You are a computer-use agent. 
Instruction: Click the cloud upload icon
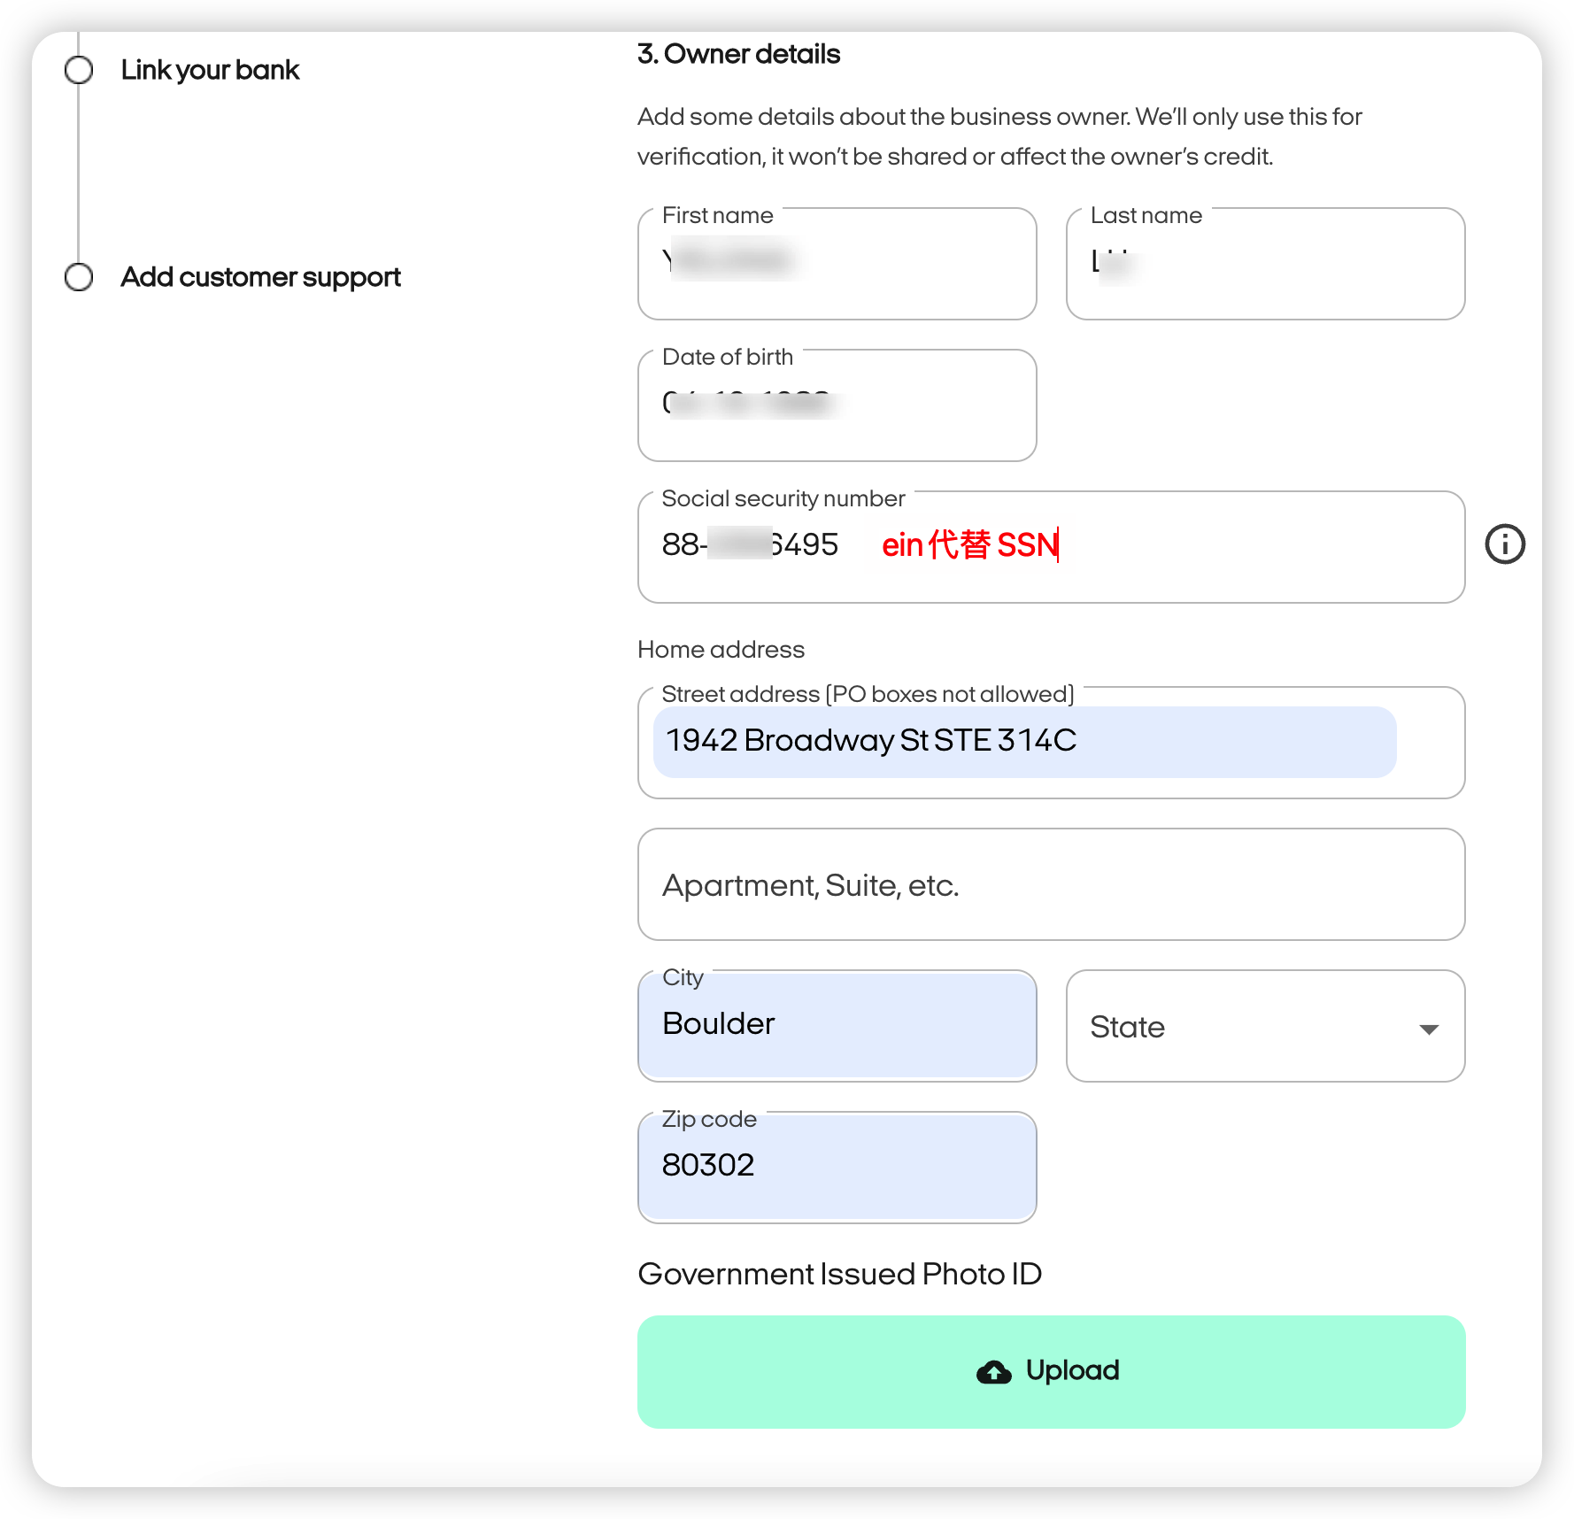coord(993,1372)
